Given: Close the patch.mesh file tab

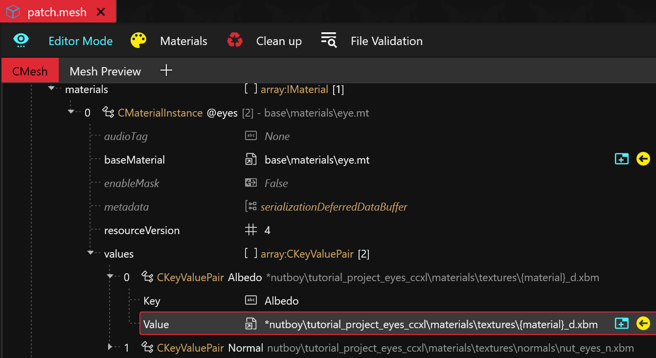Looking at the screenshot, I should click(x=101, y=12).
